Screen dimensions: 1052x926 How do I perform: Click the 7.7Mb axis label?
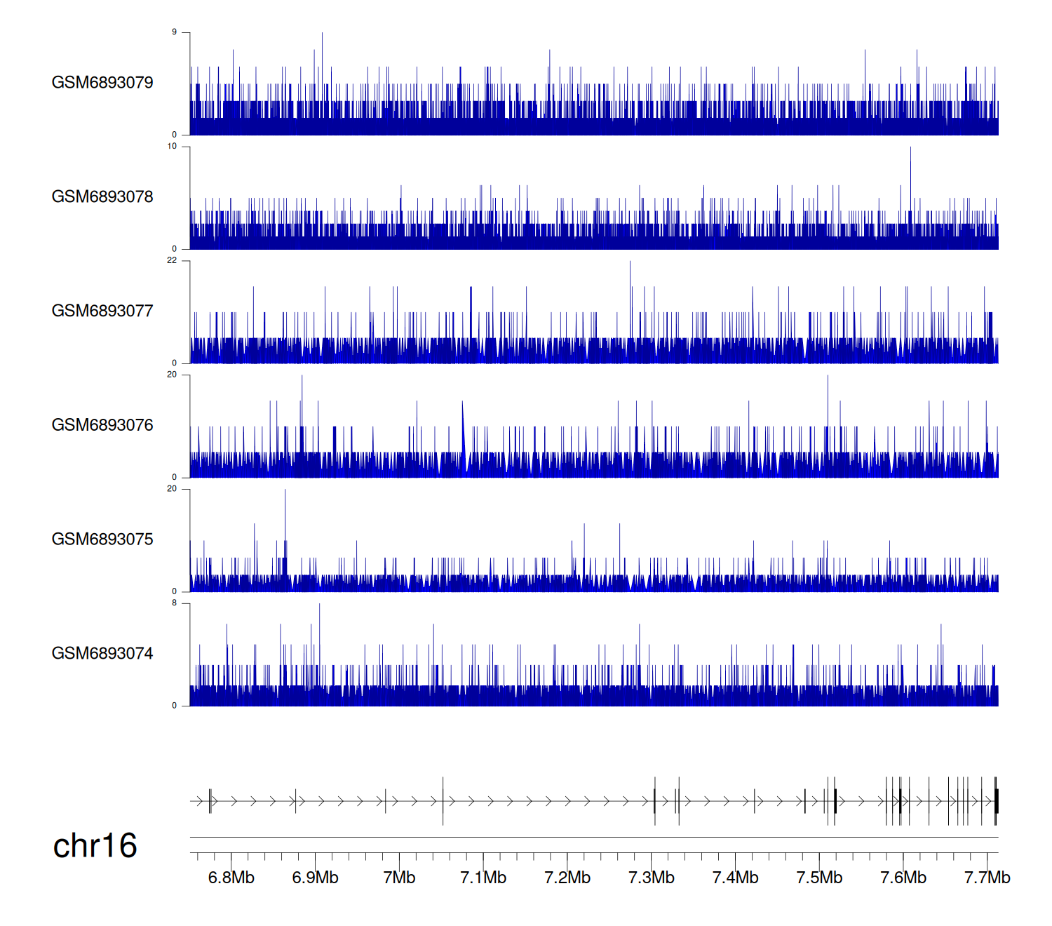[987, 878]
